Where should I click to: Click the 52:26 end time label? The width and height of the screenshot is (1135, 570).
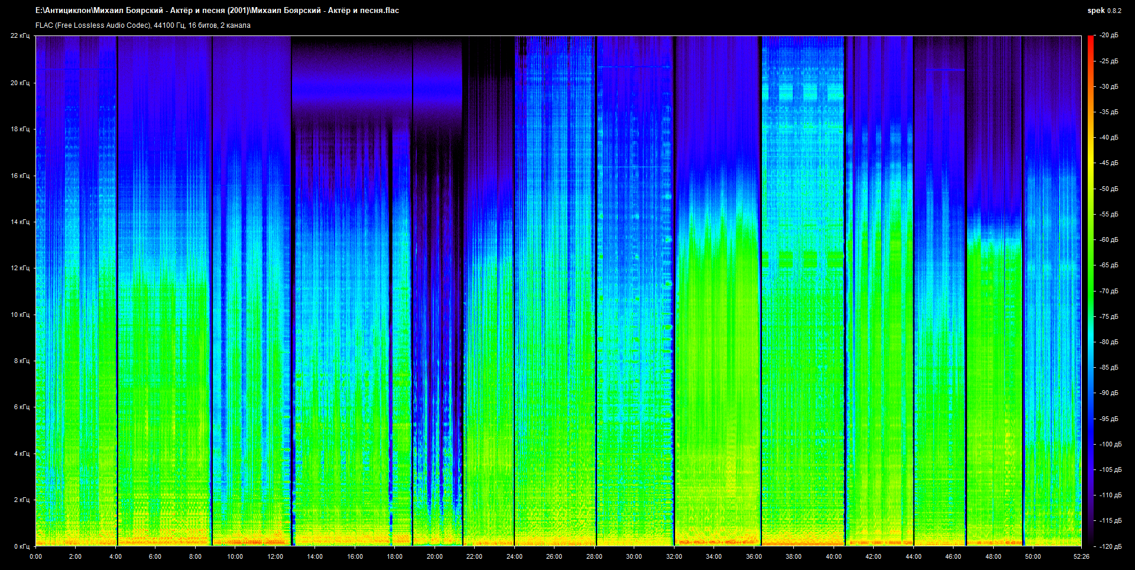[1081, 556]
